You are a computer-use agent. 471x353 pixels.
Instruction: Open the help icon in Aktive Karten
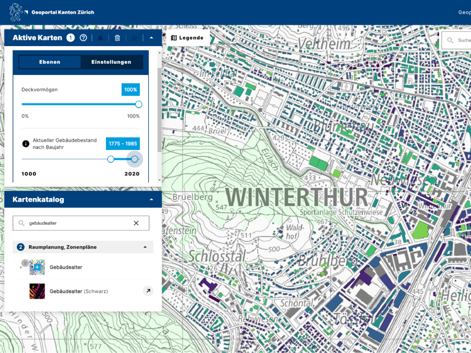[83, 38]
